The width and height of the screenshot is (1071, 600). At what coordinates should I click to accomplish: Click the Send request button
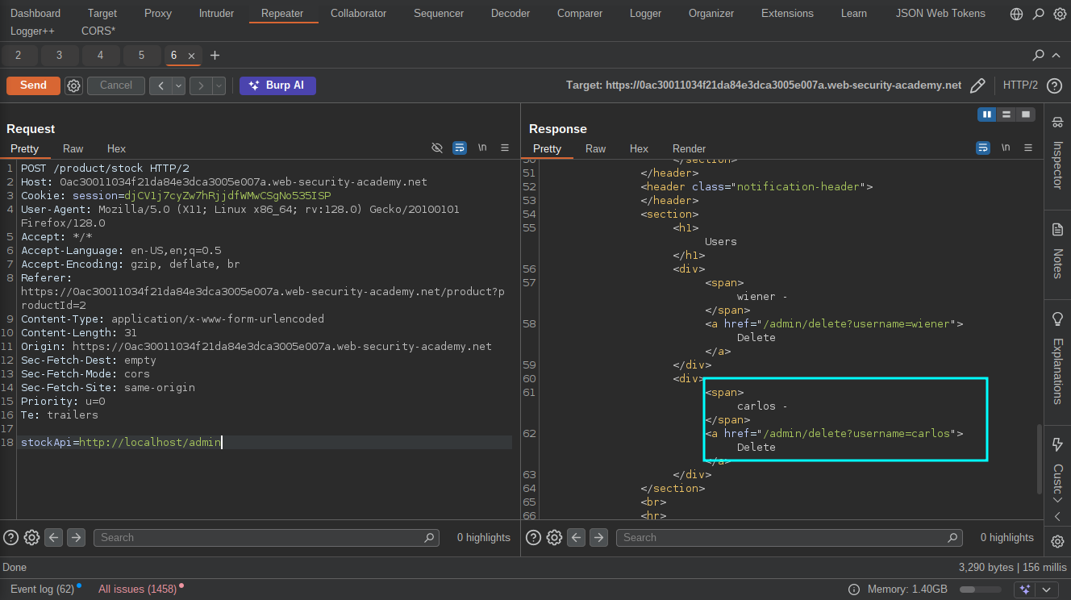33,85
